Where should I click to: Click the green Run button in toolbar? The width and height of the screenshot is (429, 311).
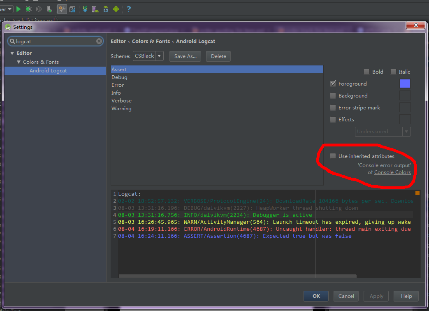click(x=18, y=9)
